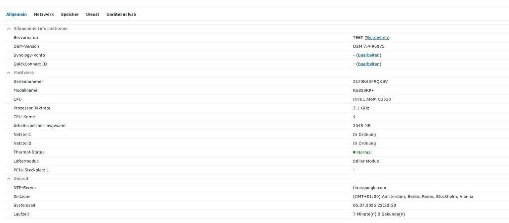The height and width of the screenshot is (223, 509).
Task: Click the PCIe-Steckplatz 1 label
Action: 31,170
